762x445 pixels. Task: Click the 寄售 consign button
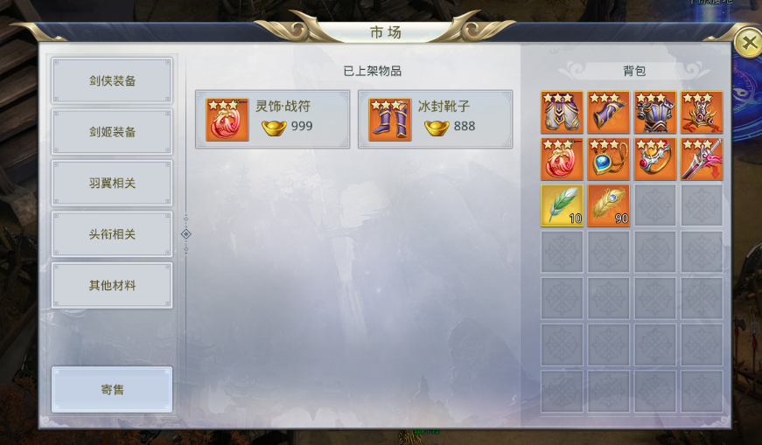coord(112,390)
